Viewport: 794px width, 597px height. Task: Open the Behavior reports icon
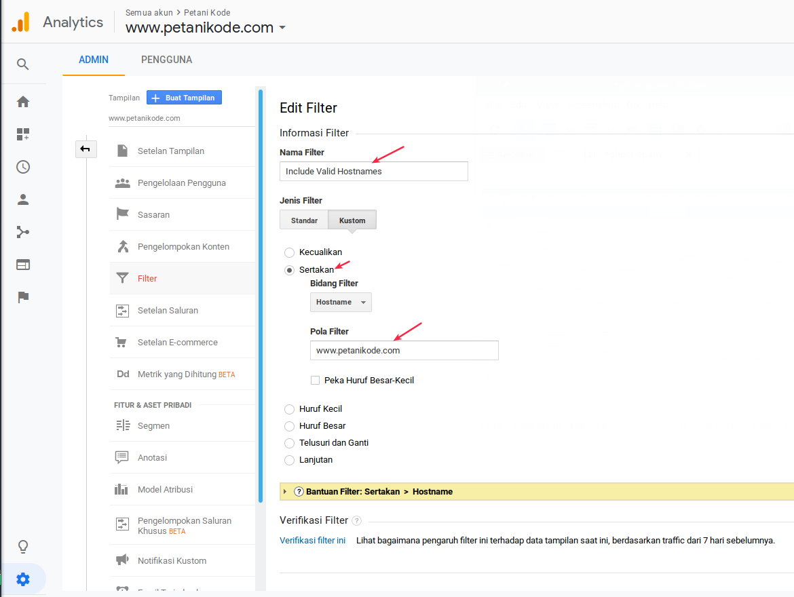pyautogui.click(x=23, y=265)
